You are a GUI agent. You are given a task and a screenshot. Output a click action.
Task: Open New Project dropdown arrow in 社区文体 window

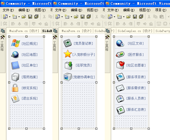114,17
